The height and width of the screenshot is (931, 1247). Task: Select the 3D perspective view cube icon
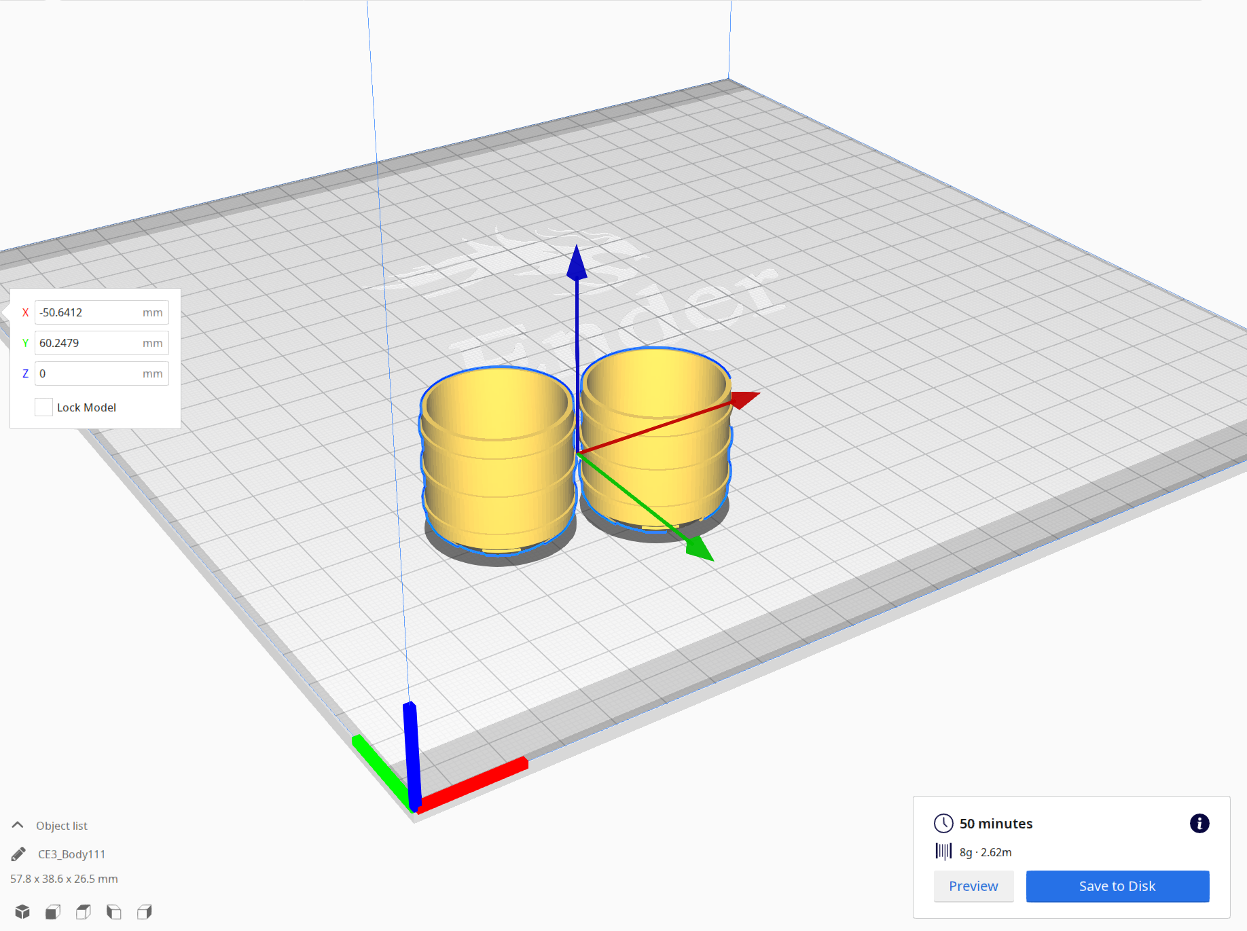tap(22, 911)
